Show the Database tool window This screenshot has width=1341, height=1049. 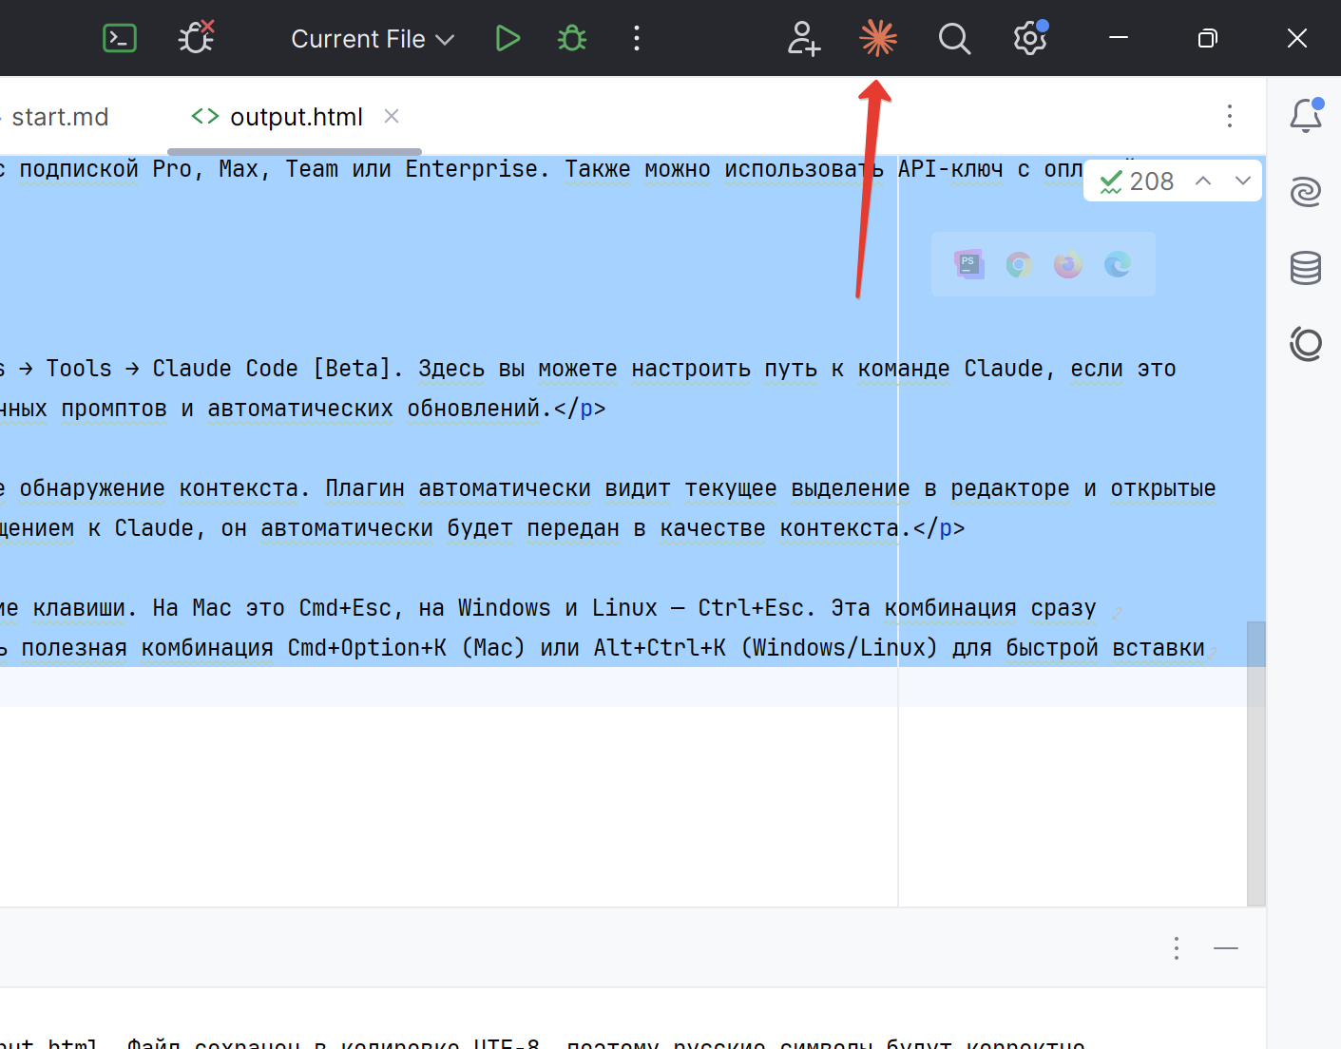(1306, 268)
